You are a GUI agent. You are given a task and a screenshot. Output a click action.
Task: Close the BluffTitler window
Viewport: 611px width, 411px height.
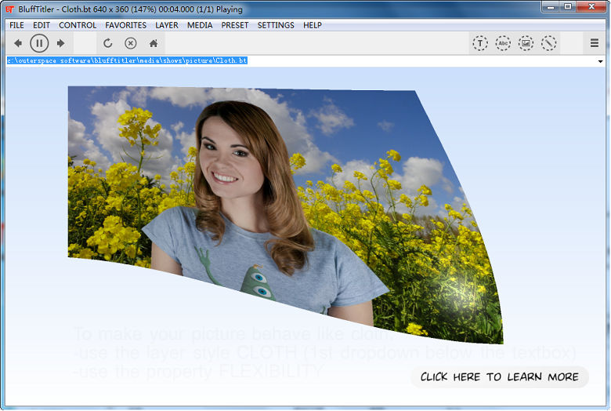pyautogui.click(x=591, y=6)
